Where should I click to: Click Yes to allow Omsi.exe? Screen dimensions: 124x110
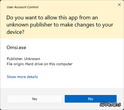pos(34,99)
